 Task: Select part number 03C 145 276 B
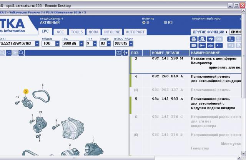pos(168,135)
